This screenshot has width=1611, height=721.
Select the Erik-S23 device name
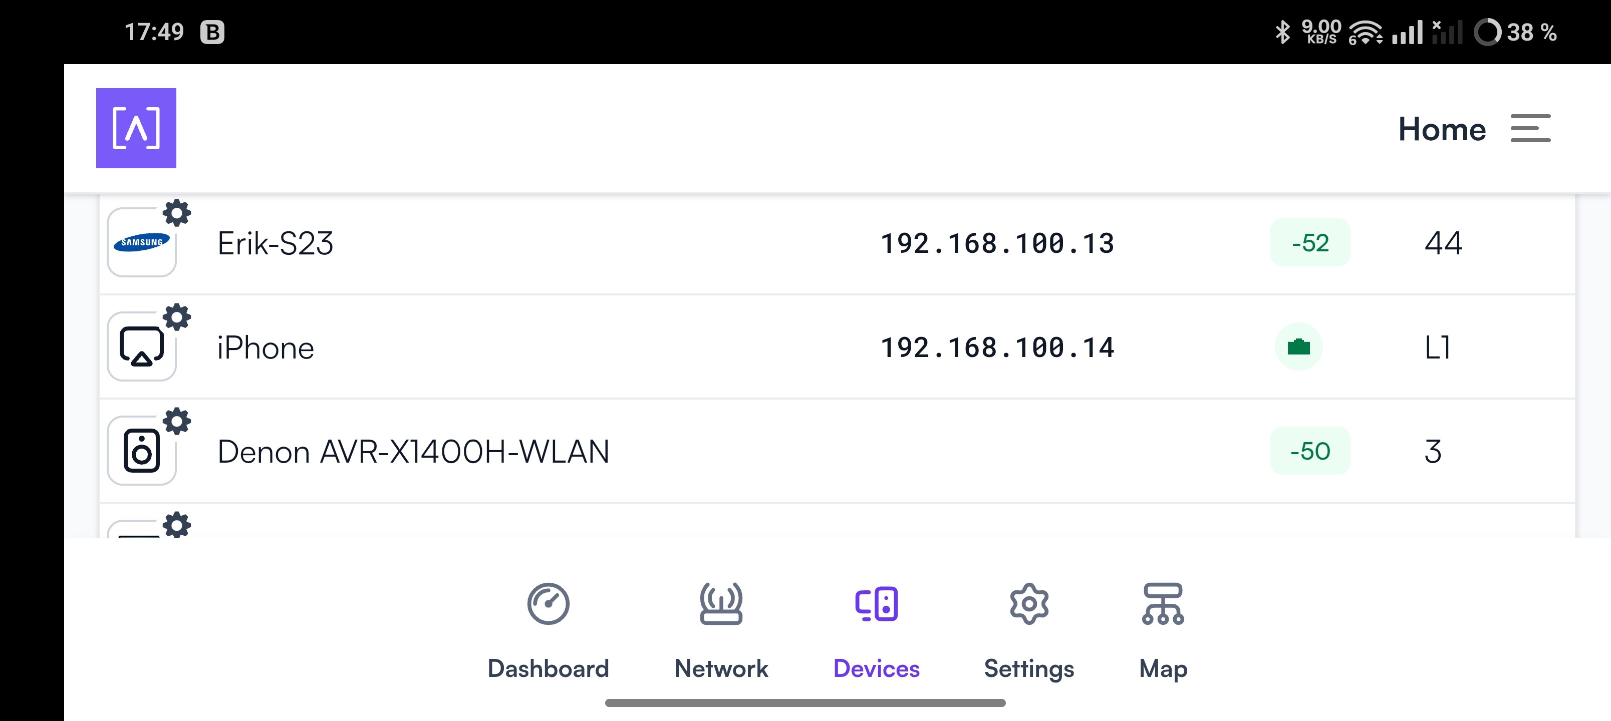pyautogui.click(x=275, y=243)
